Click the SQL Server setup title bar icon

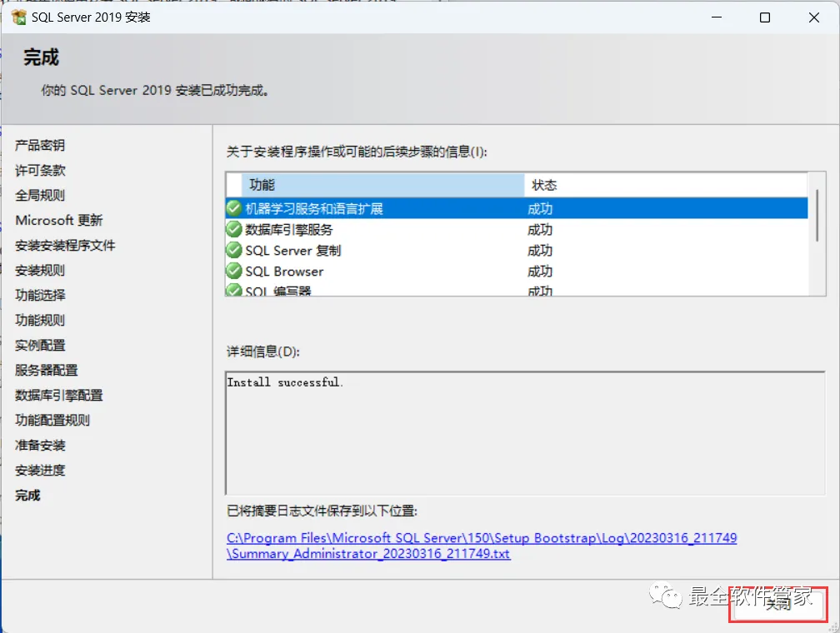[x=18, y=17]
